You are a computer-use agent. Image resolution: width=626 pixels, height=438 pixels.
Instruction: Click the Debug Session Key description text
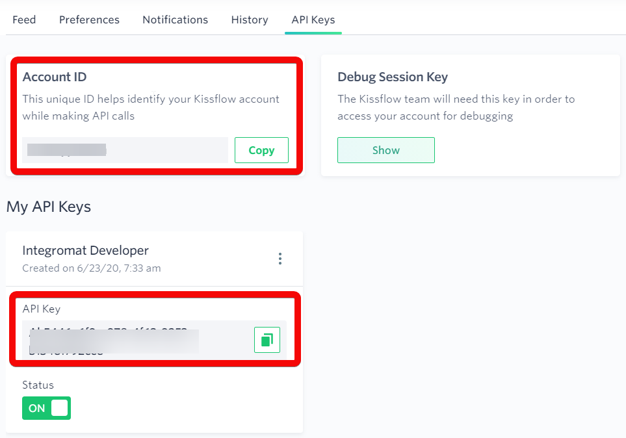[456, 107]
